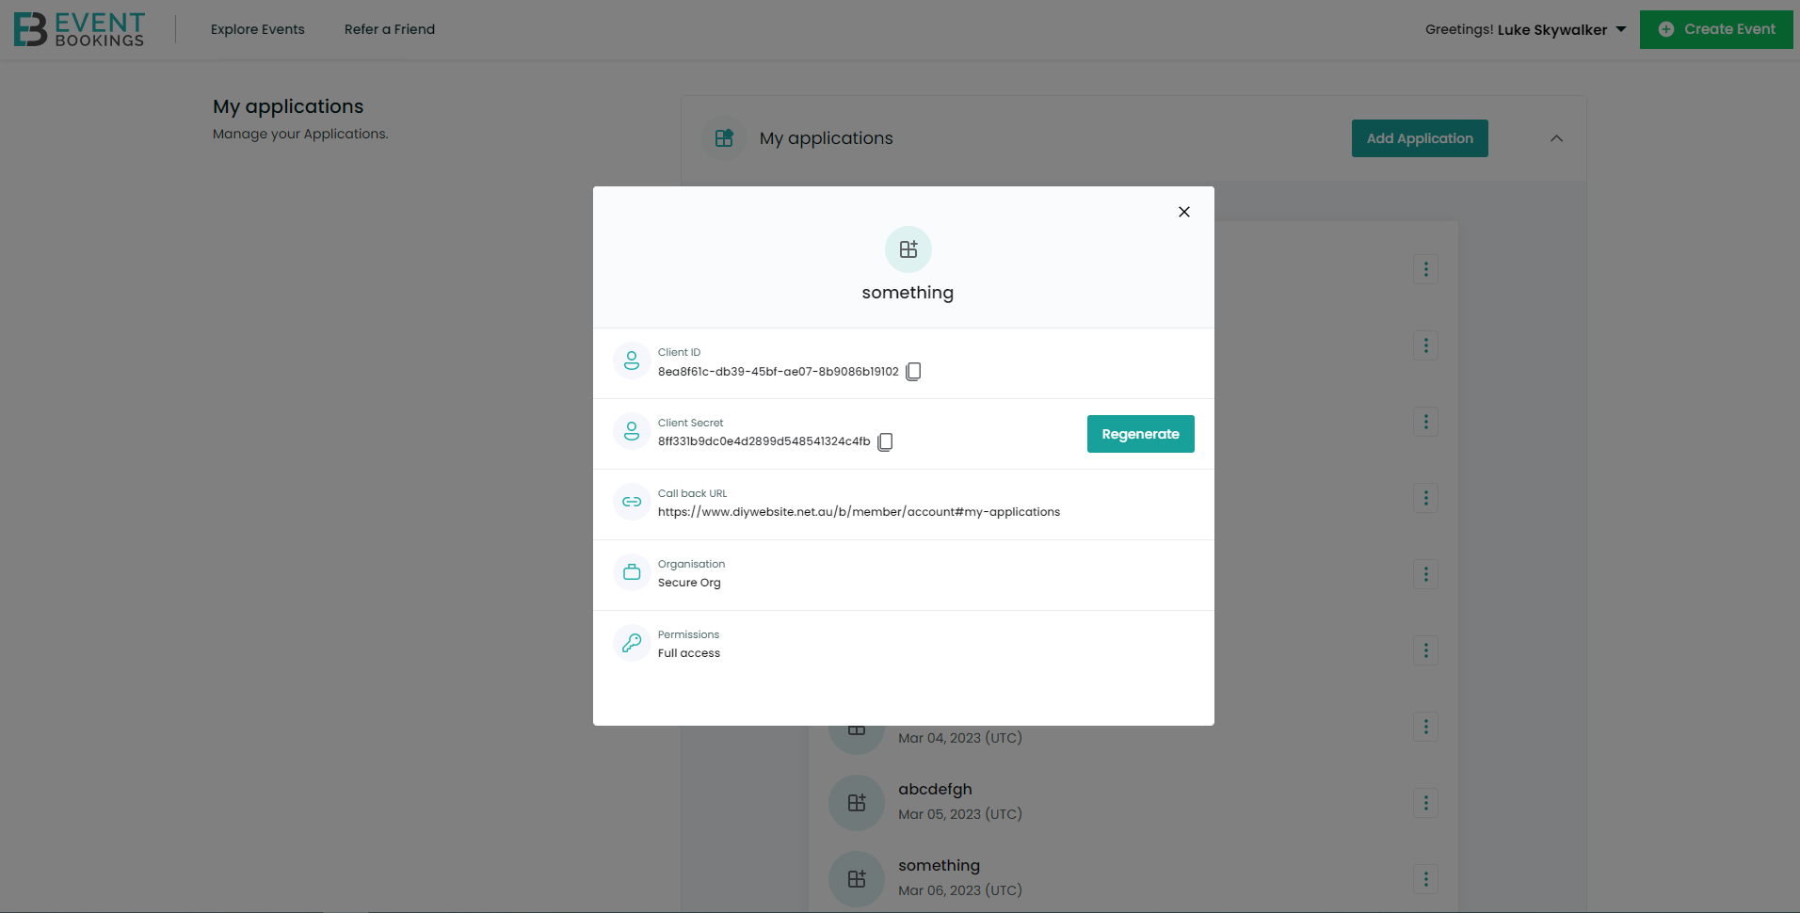Select the call back URL text

(x=859, y=512)
